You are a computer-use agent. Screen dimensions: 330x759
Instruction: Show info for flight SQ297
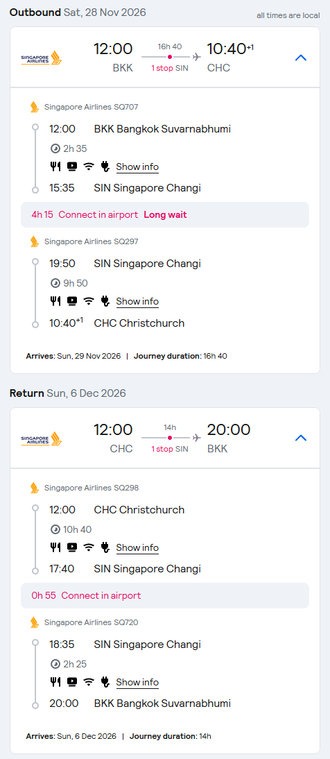coord(137,301)
